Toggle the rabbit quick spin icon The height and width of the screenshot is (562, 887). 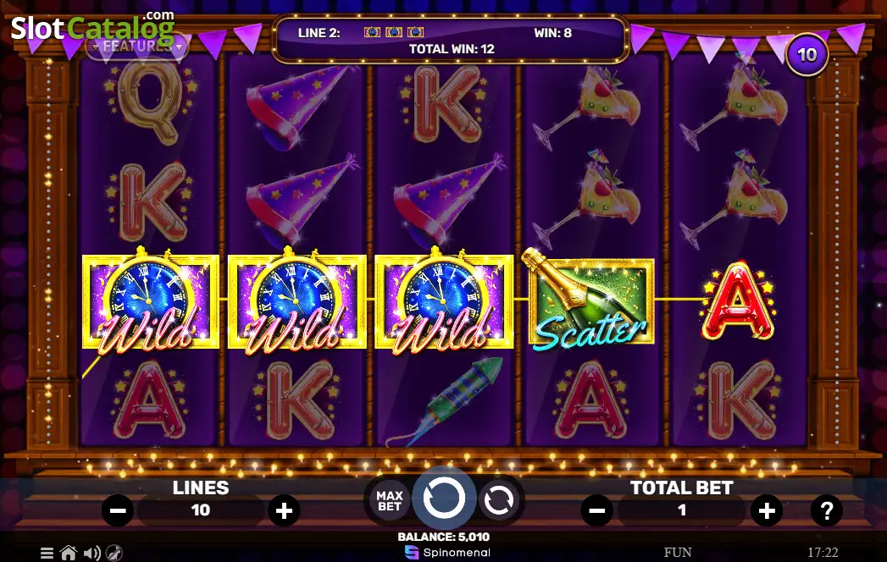pos(115,553)
